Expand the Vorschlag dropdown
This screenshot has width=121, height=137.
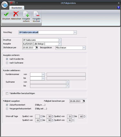pyautogui.click(x=75, y=32)
